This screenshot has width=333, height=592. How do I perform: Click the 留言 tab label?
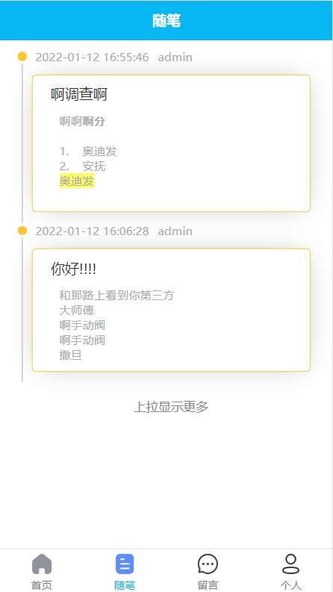(x=208, y=585)
